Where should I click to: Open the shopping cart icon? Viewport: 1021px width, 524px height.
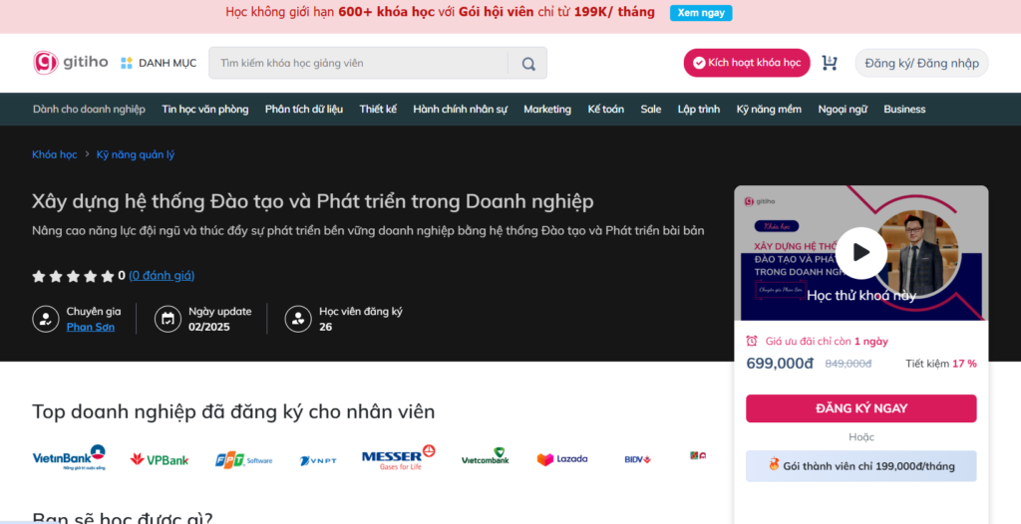click(x=829, y=63)
